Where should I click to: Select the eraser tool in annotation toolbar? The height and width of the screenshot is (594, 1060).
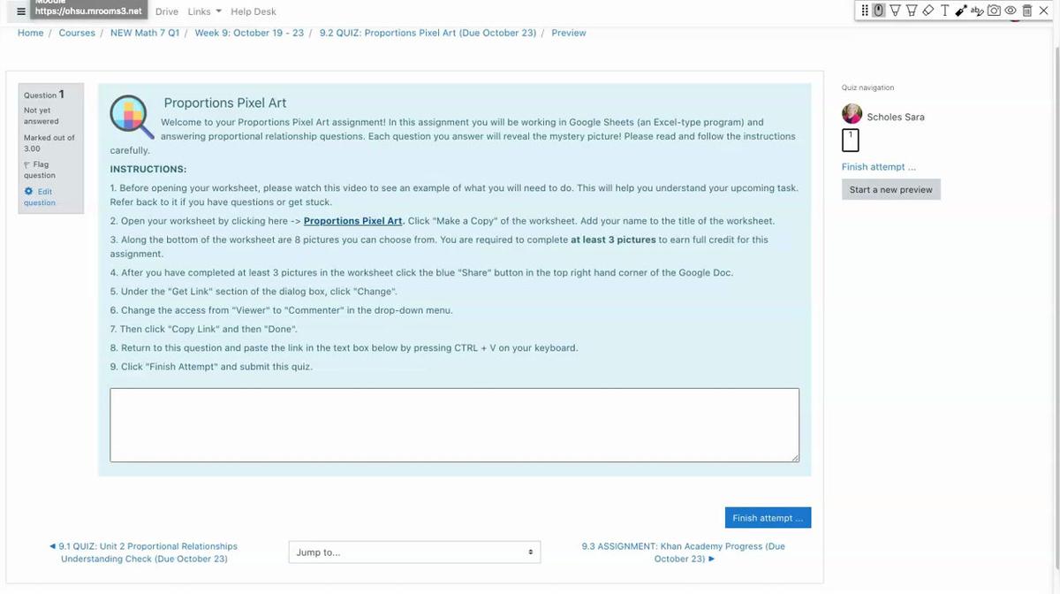tap(927, 11)
